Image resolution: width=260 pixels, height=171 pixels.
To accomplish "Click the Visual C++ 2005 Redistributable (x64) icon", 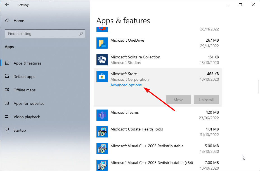I will click(102, 165).
